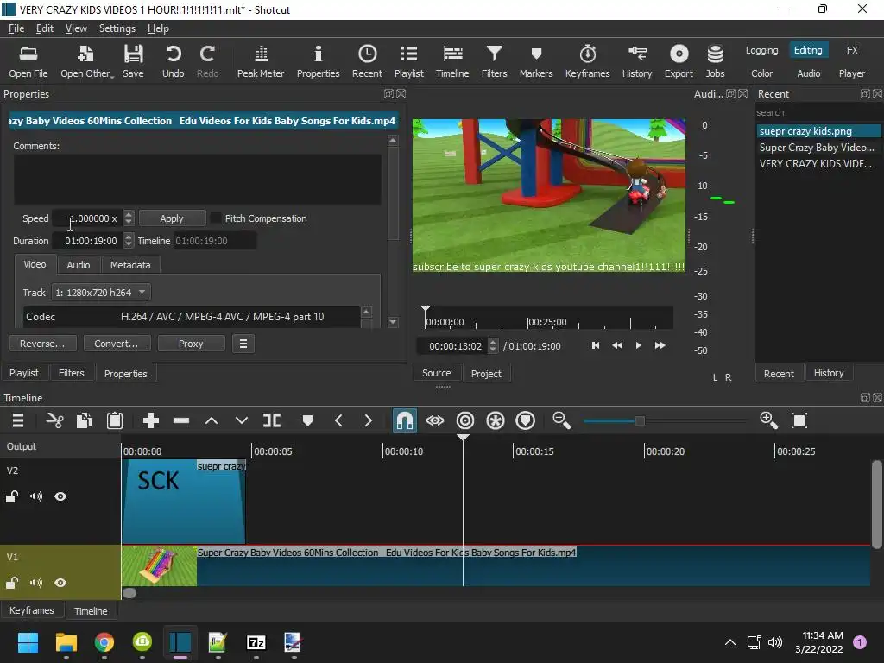Click the Speed value stepper arrows
Screen dimensions: 884x663
click(x=129, y=218)
